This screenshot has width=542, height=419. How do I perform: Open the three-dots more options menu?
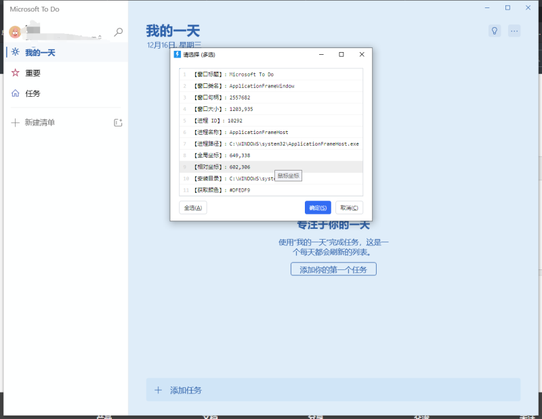tap(514, 31)
